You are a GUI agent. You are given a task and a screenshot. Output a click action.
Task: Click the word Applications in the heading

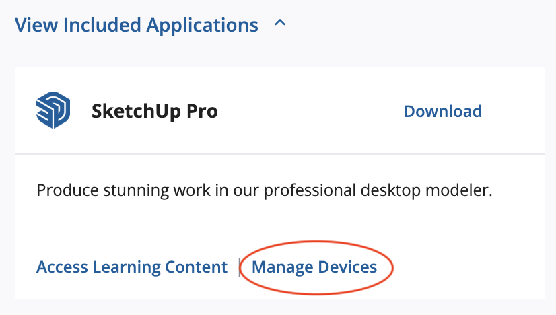(x=203, y=26)
